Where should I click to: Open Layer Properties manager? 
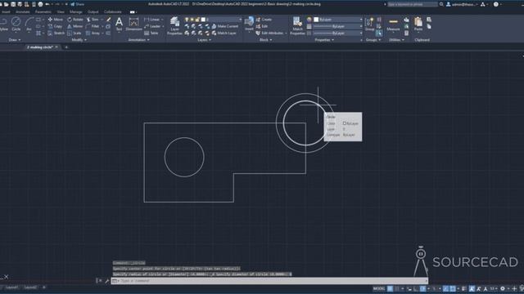click(x=174, y=25)
